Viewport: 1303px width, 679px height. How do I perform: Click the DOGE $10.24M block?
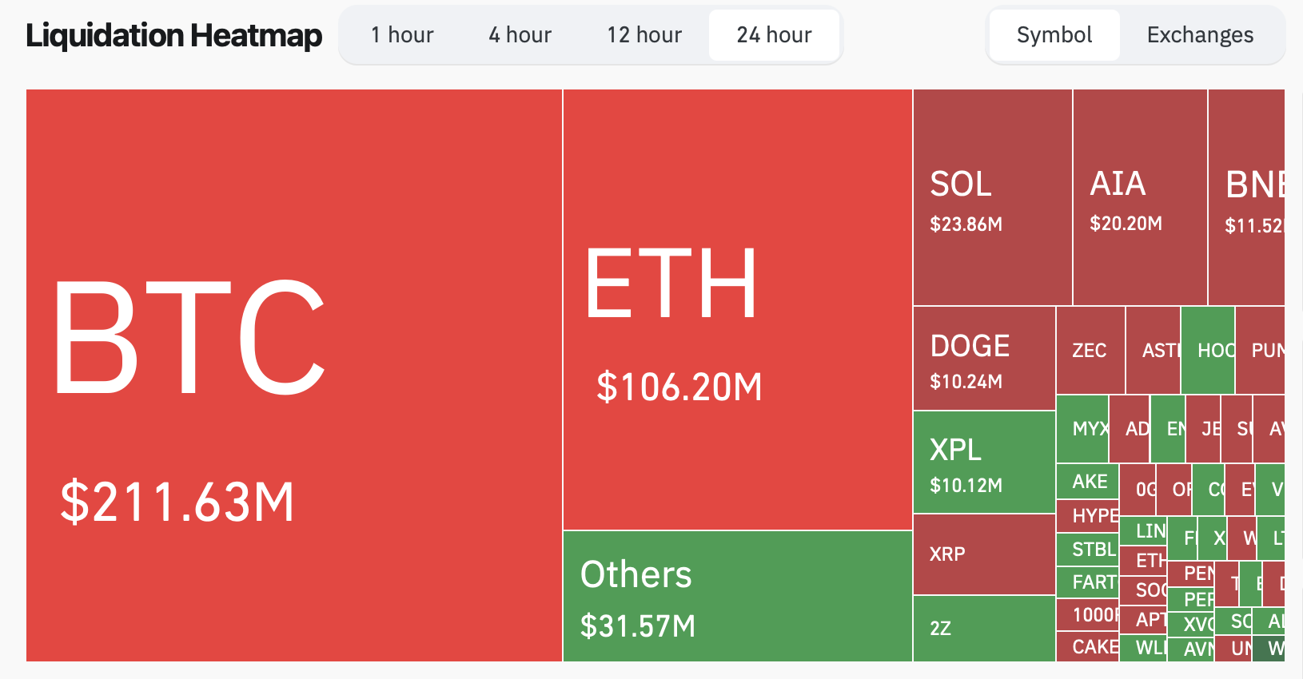point(984,359)
